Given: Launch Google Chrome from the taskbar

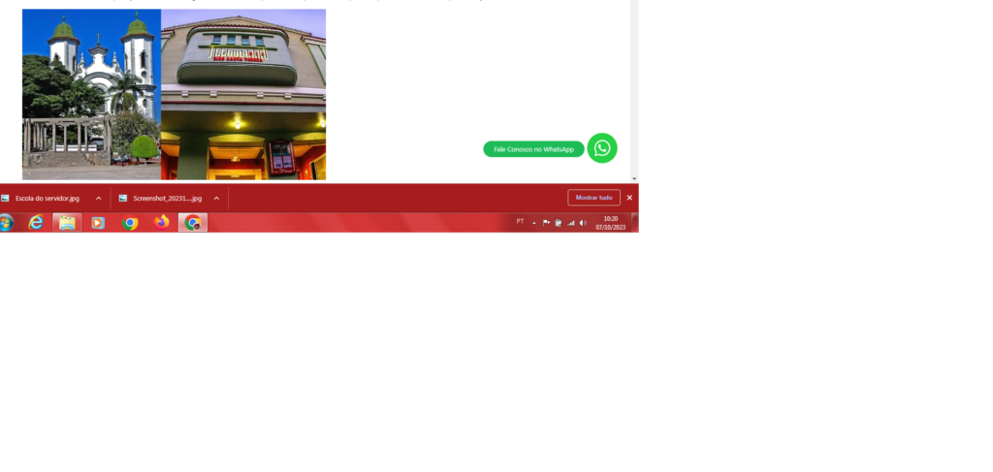Looking at the screenshot, I should click(x=130, y=223).
